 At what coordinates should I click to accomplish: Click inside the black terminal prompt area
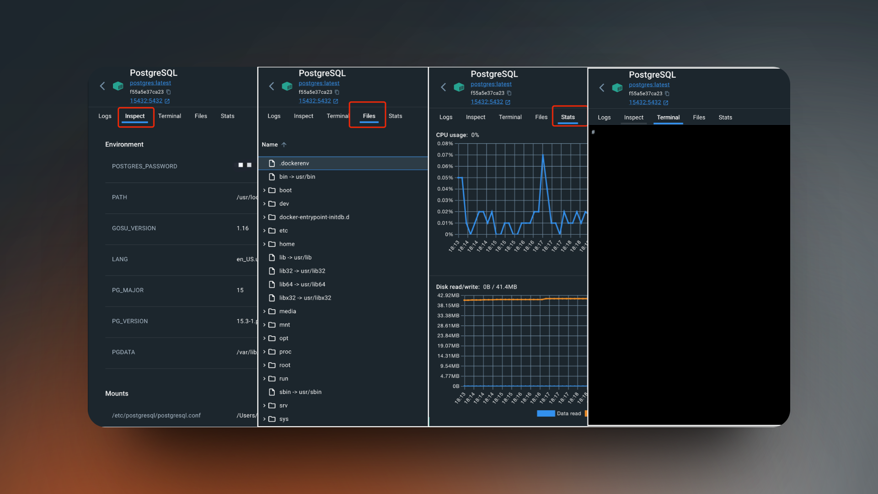click(x=688, y=274)
